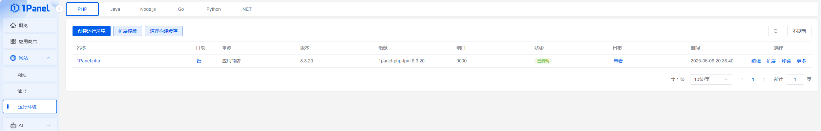Open the 不刷新 auto-refresh dropdown
The image size is (821, 131).
[799, 31]
